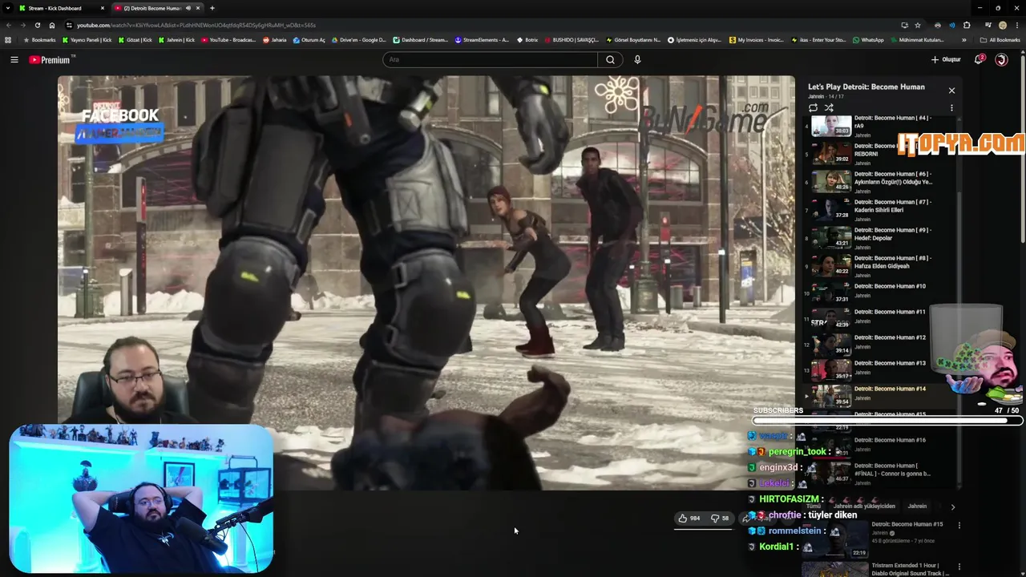This screenshot has height=577, width=1026.
Task: Open the Botrix bookmark
Action: [527, 40]
